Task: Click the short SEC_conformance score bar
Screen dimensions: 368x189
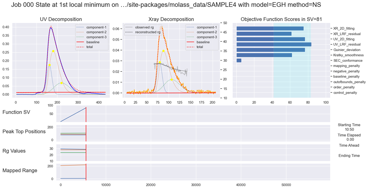Action: click(239, 60)
